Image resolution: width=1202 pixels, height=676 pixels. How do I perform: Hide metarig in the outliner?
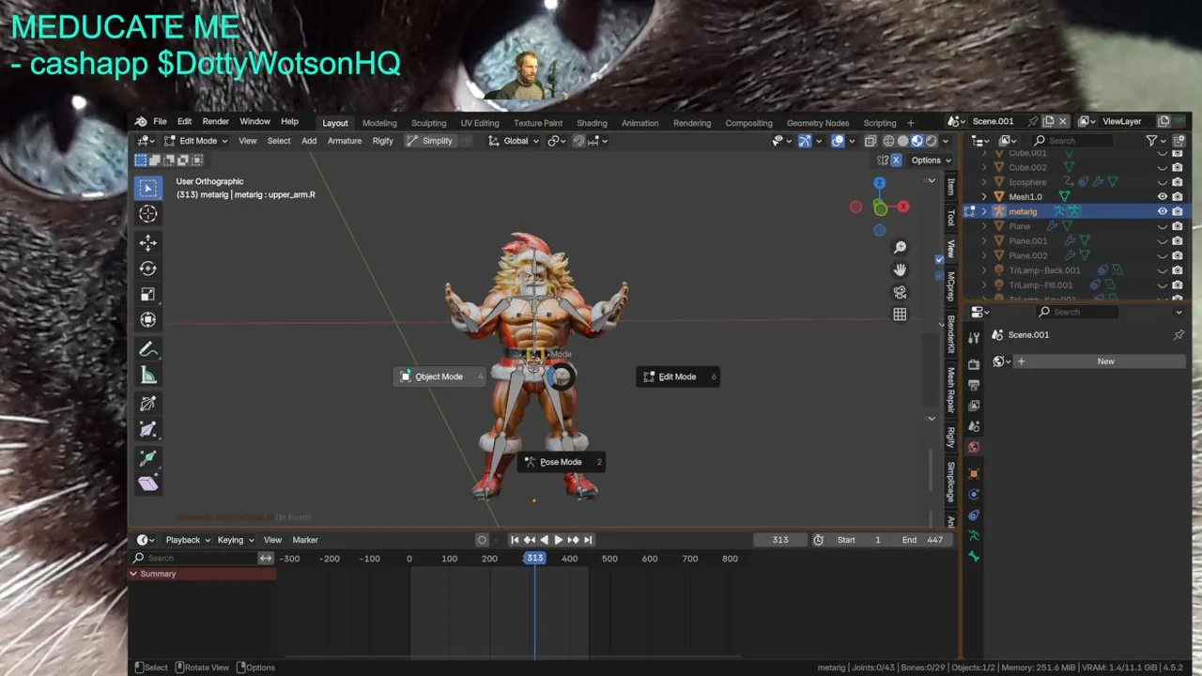(x=1163, y=211)
